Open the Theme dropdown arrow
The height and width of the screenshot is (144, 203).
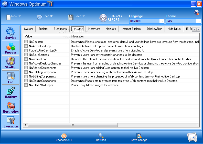[199, 21]
